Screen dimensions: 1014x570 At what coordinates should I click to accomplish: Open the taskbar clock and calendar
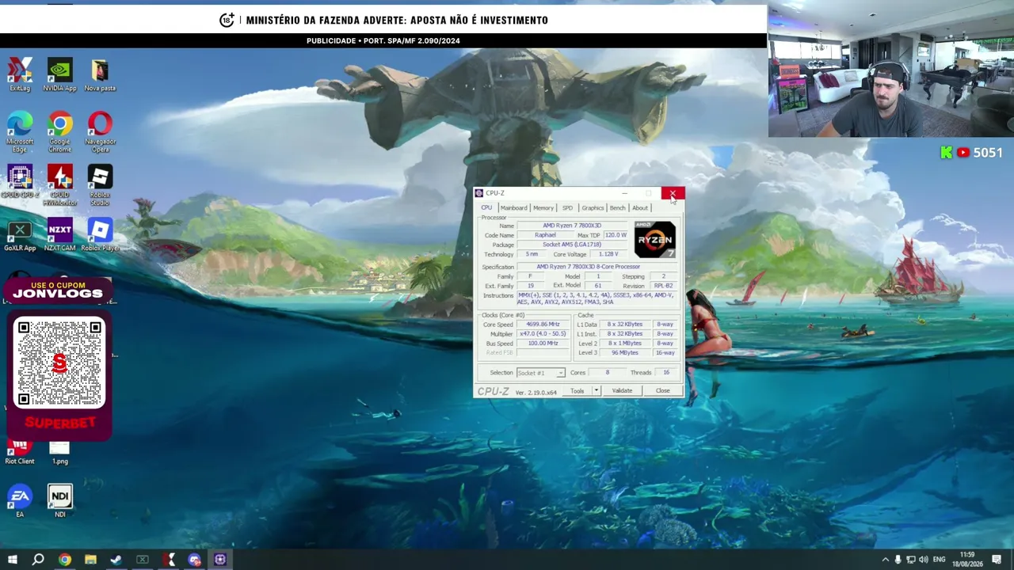tap(967, 560)
